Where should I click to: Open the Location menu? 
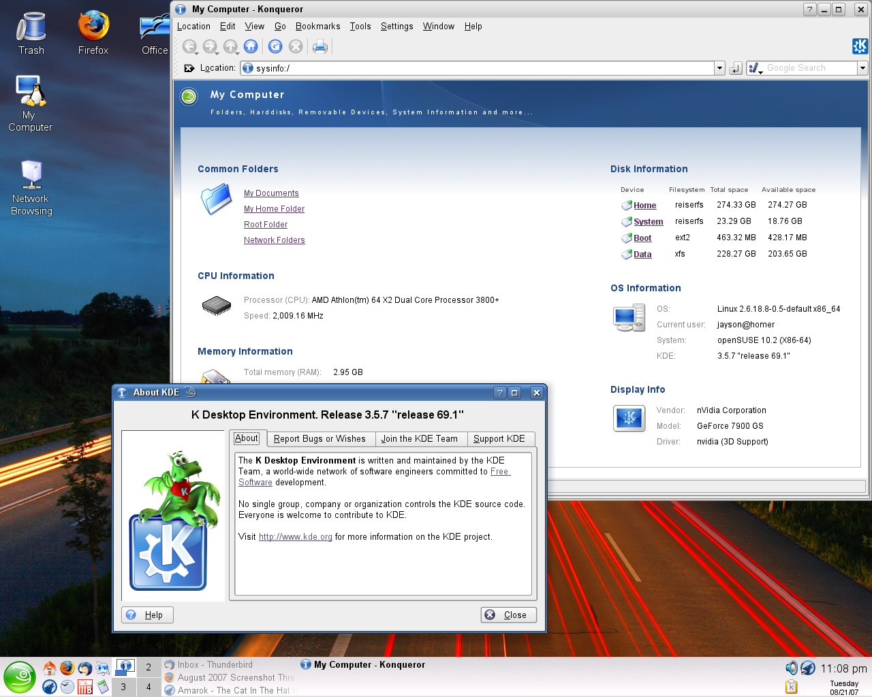point(193,26)
